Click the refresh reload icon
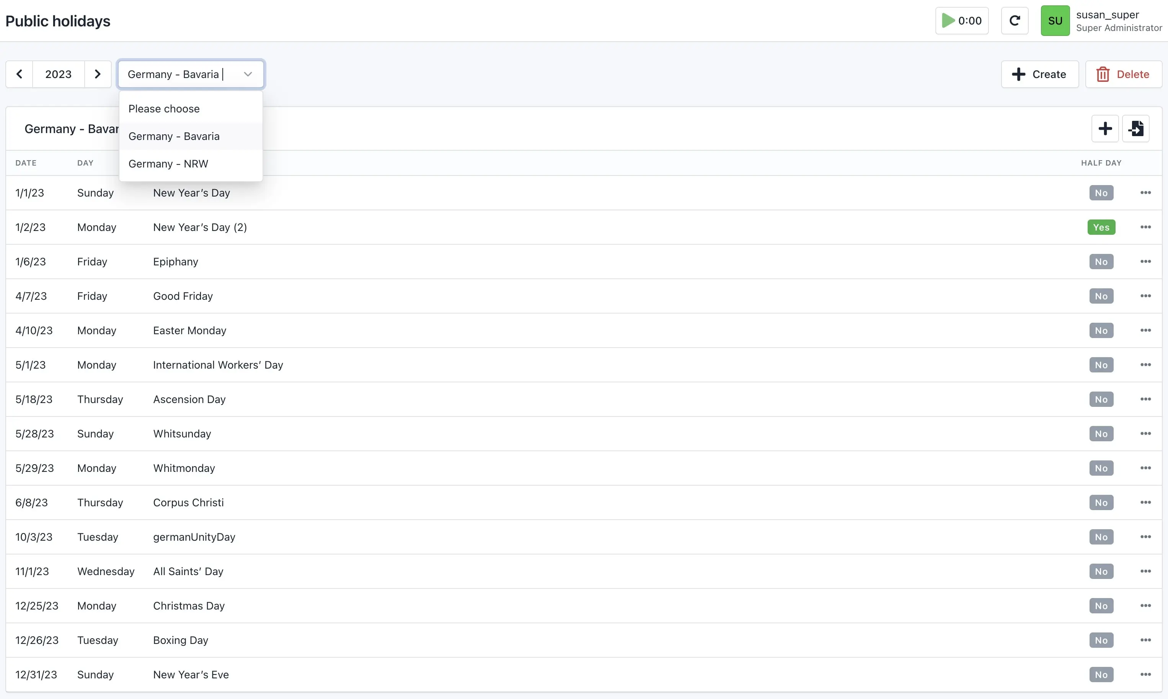 pos(1014,21)
